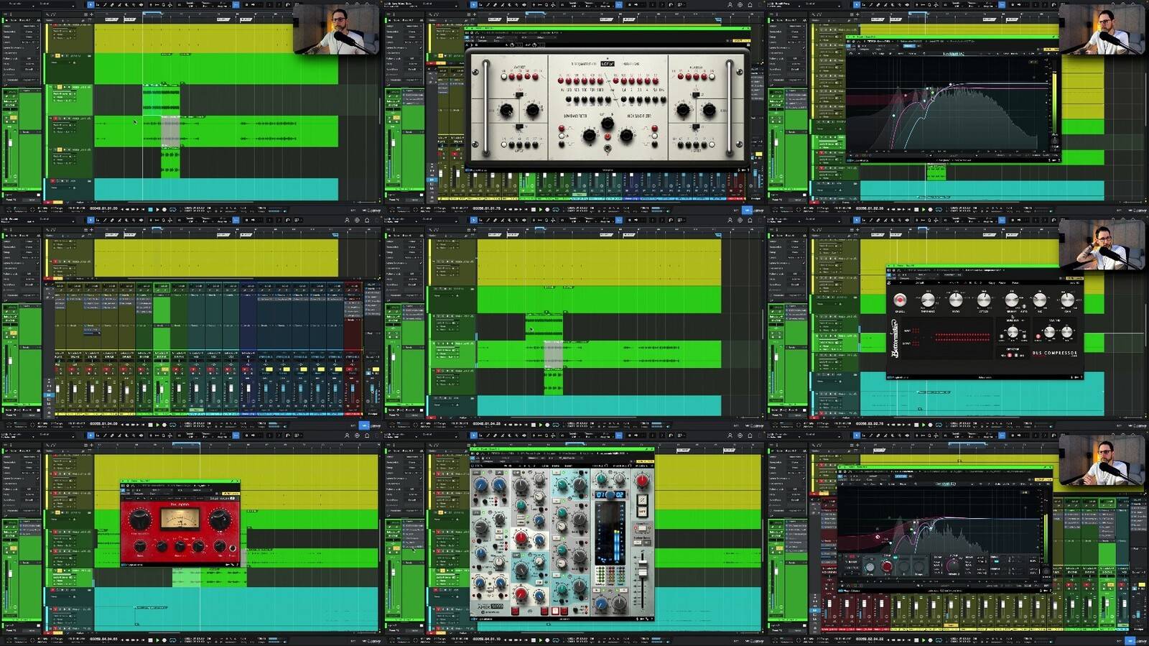The height and width of the screenshot is (646, 1149).
Task: Toggle the Loop icon in the transport below the Lotus EQ
Action: [x=555, y=209]
